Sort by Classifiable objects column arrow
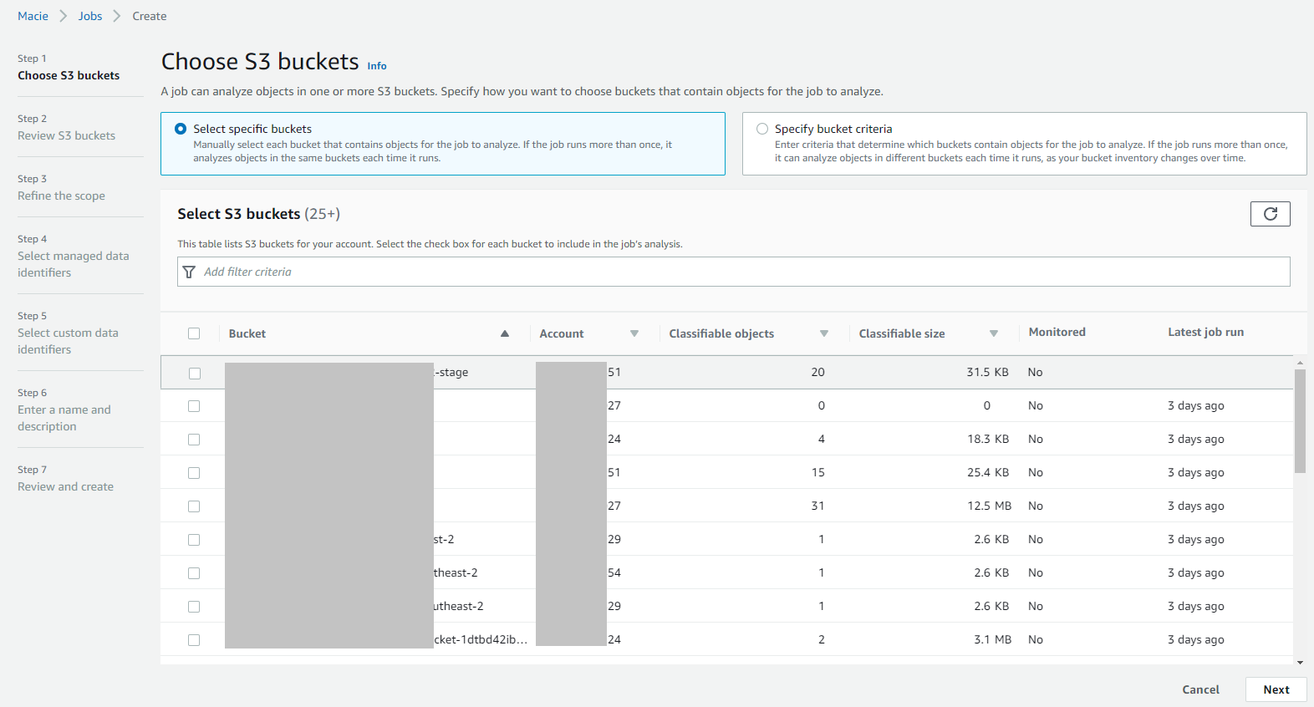This screenshot has height=707, width=1314. (x=824, y=333)
